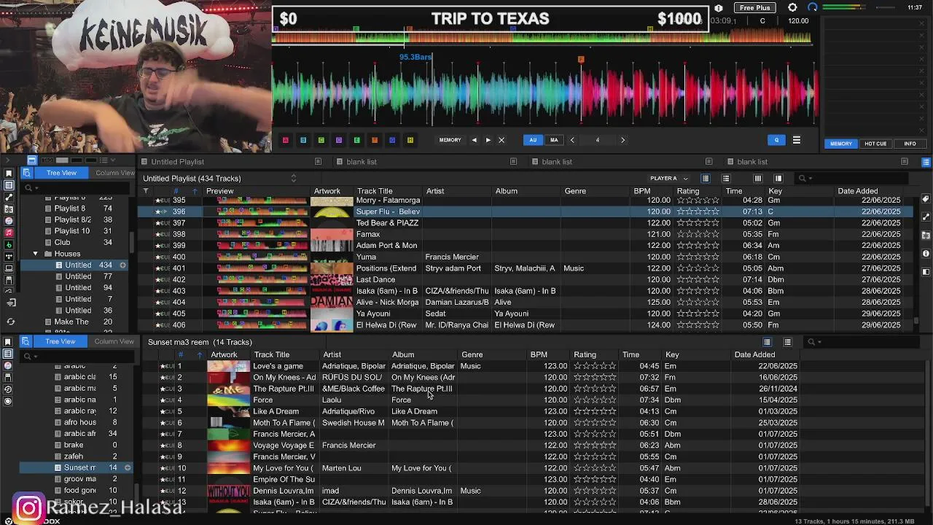Open the Free Plus plan button
The width and height of the screenshot is (933, 525).
(754, 7)
